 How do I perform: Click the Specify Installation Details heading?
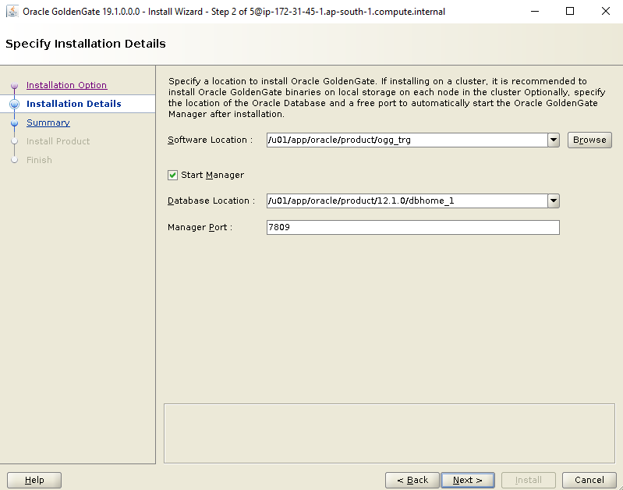pos(86,44)
